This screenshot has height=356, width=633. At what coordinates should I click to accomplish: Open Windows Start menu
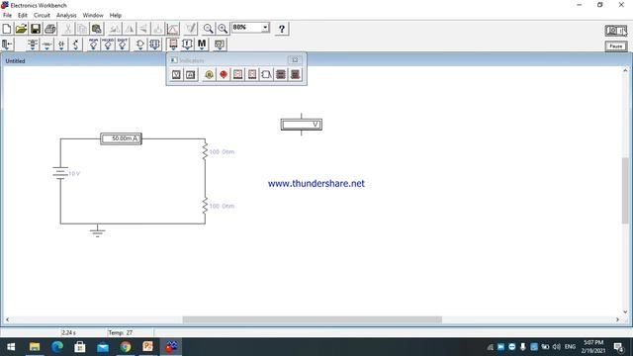pyautogui.click(x=11, y=347)
